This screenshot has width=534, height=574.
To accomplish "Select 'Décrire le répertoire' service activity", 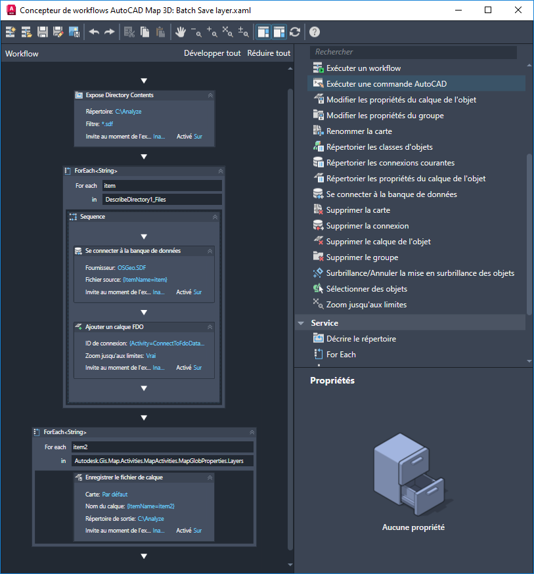I will [354, 339].
